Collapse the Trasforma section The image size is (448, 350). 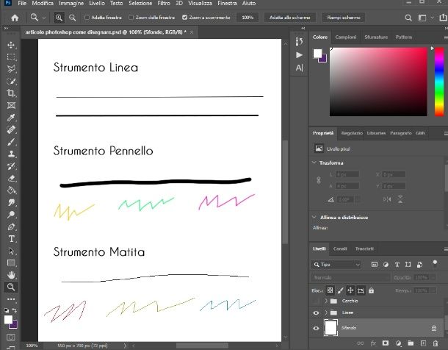tap(316, 162)
